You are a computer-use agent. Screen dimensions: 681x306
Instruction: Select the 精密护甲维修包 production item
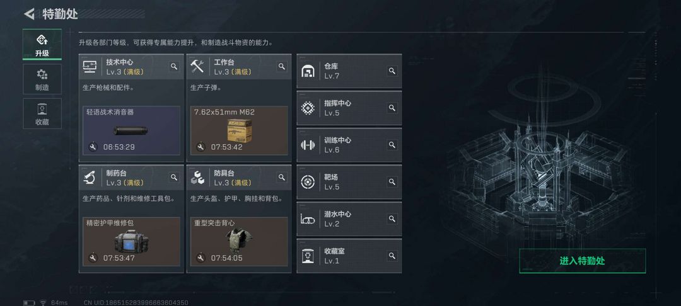point(131,241)
